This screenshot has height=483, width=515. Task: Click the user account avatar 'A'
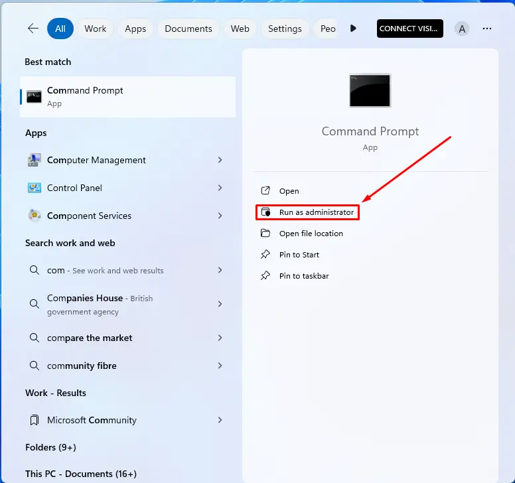(462, 29)
